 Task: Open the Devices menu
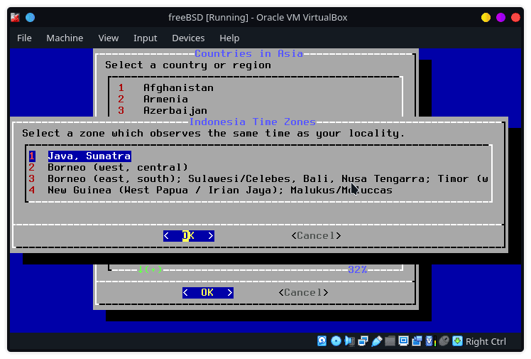[188, 38]
